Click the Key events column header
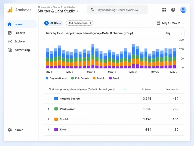The width and height of the screenshot is (194, 146). click(x=172, y=89)
